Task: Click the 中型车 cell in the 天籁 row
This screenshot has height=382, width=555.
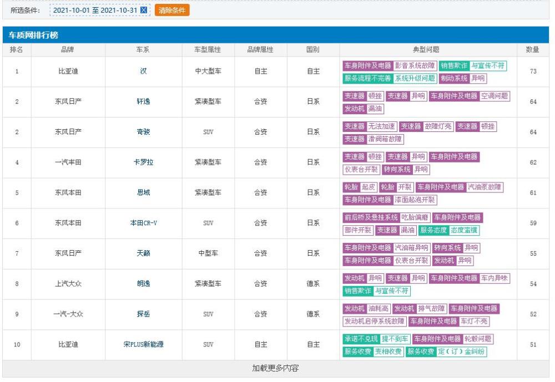Action: 208,253
